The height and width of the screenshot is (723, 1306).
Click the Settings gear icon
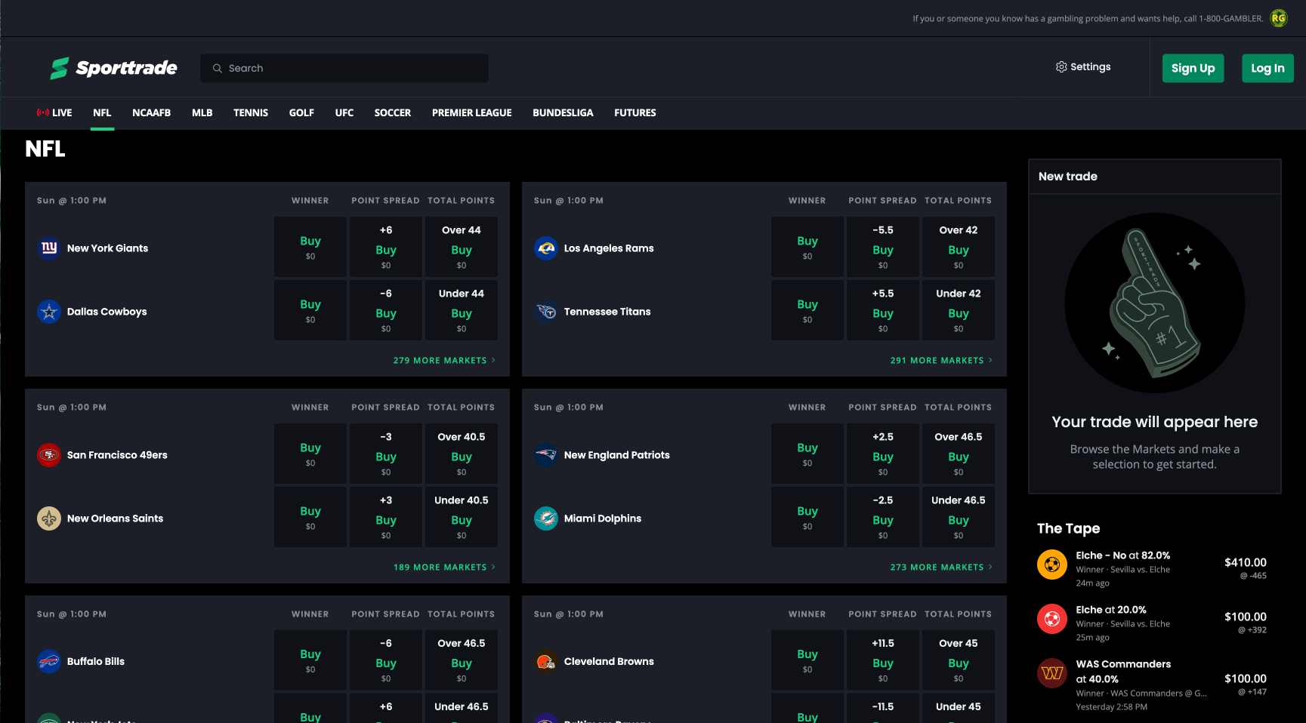(1061, 67)
